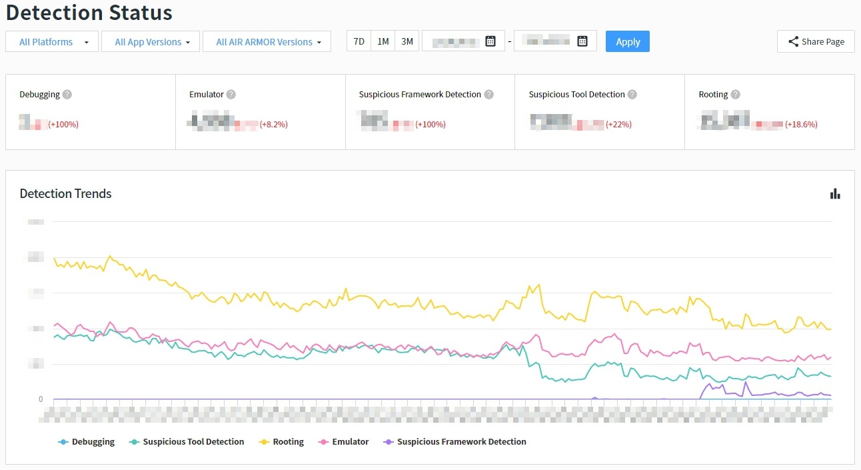The height and width of the screenshot is (470, 861).
Task: Click the help icon beside Emulator
Action: tap(231, 95)
